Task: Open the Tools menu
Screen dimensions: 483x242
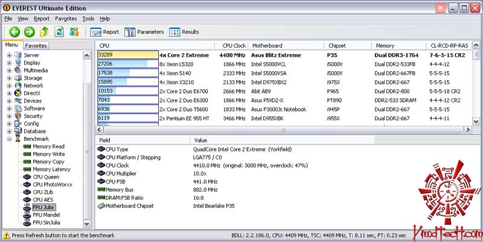Action: point(88,19)
